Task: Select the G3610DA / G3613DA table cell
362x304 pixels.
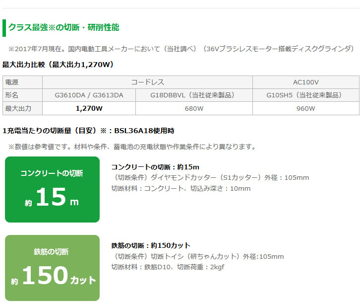Action: (x=89, y=95)
